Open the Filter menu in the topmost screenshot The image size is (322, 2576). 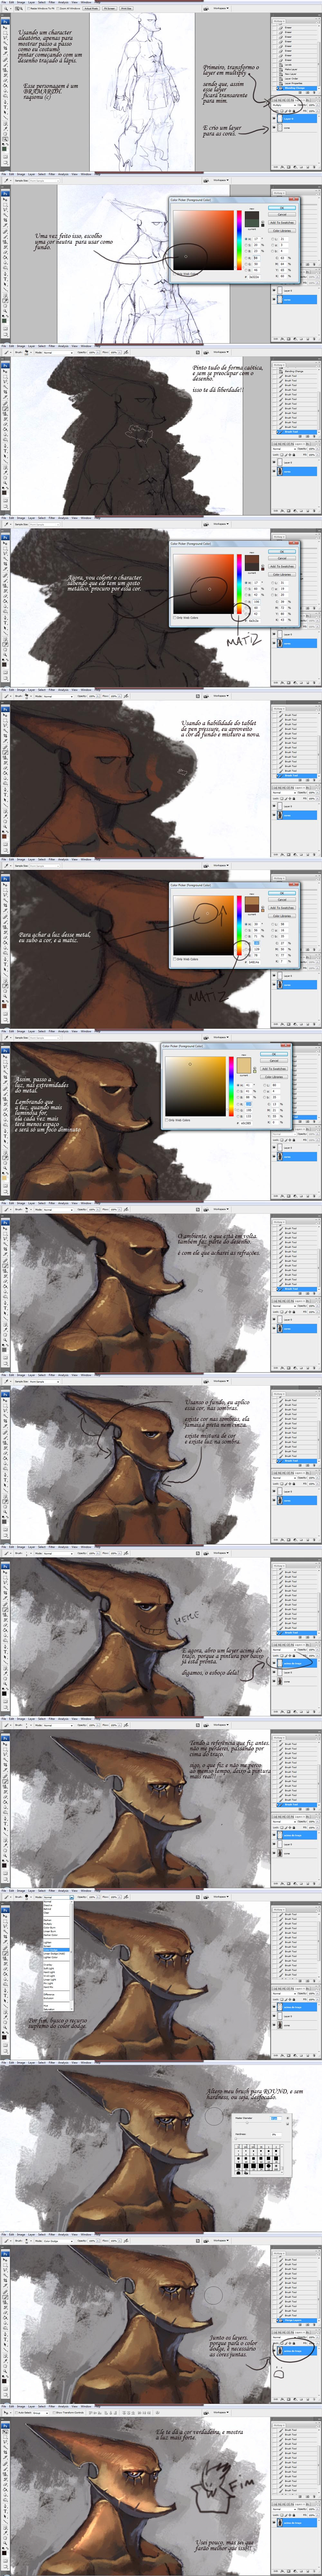tap(52, 2)
